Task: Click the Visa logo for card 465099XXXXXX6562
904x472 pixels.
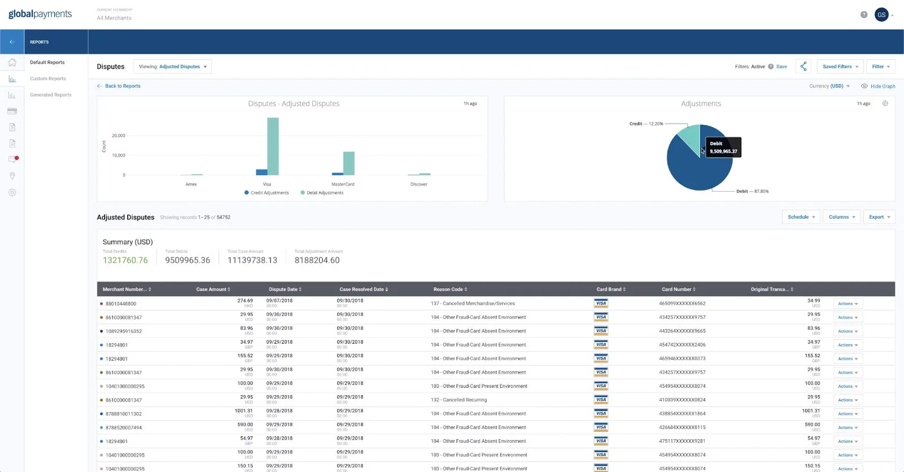Action: (601, 304)
